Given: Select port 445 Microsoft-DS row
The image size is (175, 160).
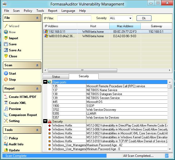Looking at the screenshot, I should [x=110, y=102].
